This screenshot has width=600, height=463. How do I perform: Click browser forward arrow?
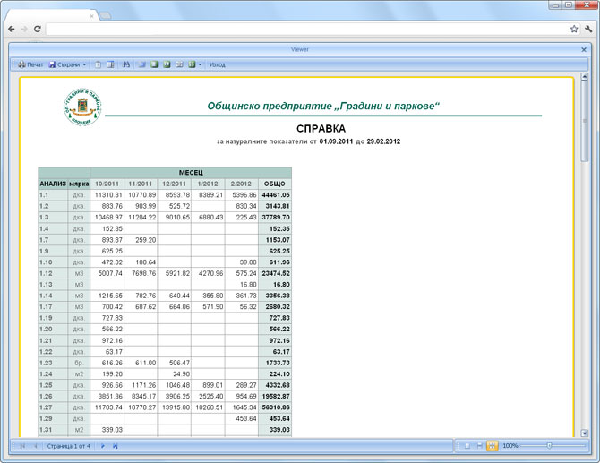coord(24,29)
